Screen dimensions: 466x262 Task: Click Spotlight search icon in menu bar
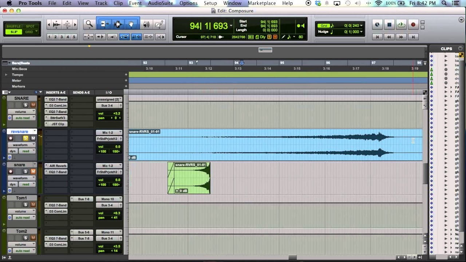click(444, 3)
